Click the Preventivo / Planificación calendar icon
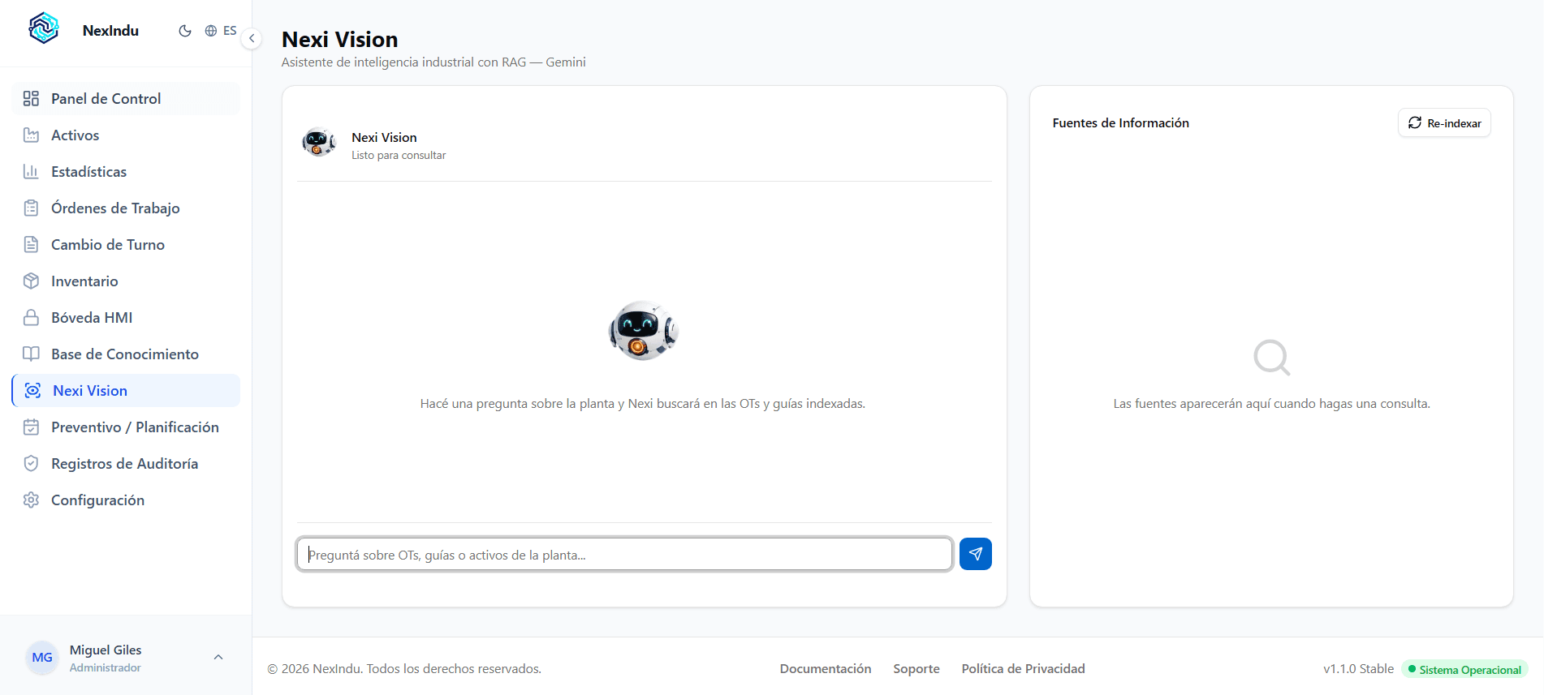Screen dimensions: 1544x695 coord(31,427)
